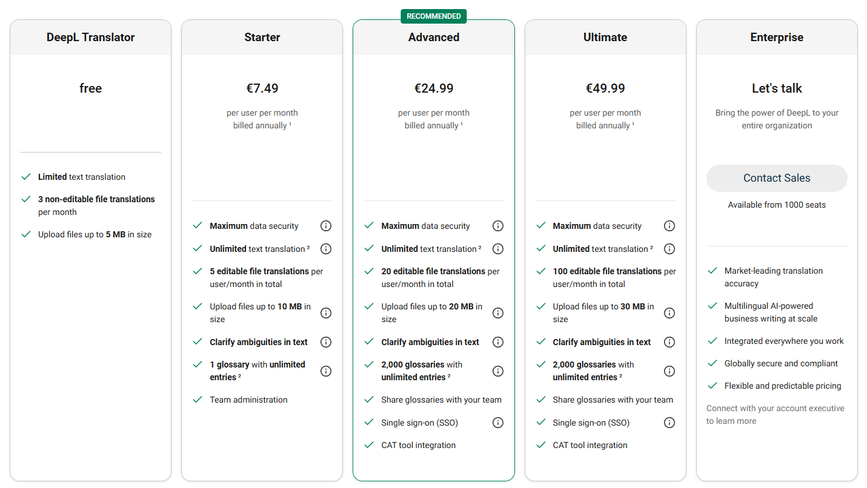Viewport: 867px width, 488px height.
Task: Click the €24.99 Advanced price
Action: coord(434,88)
